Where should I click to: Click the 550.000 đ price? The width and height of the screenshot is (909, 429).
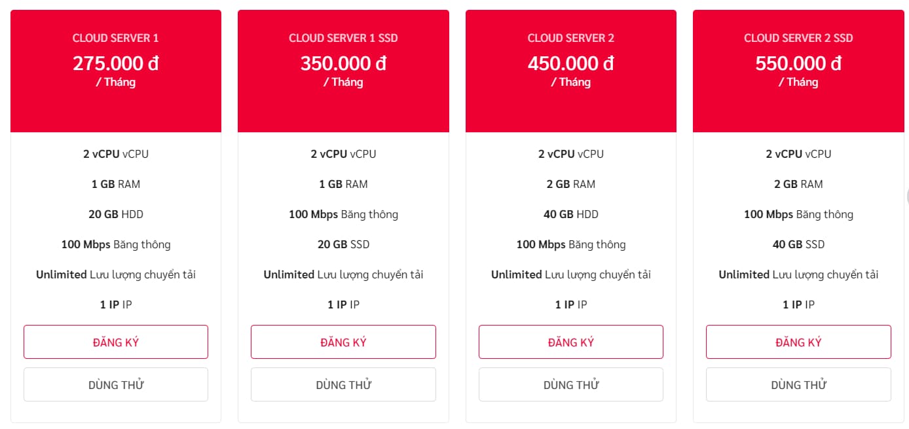click(x=798, y=64)
